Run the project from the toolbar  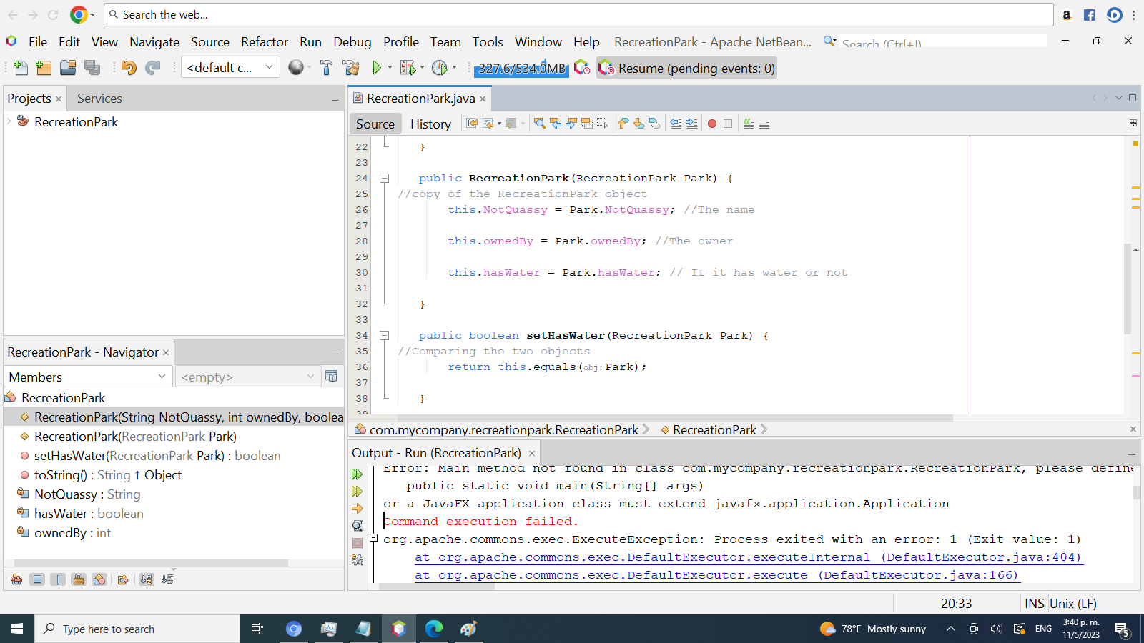(x=378, y=68)
